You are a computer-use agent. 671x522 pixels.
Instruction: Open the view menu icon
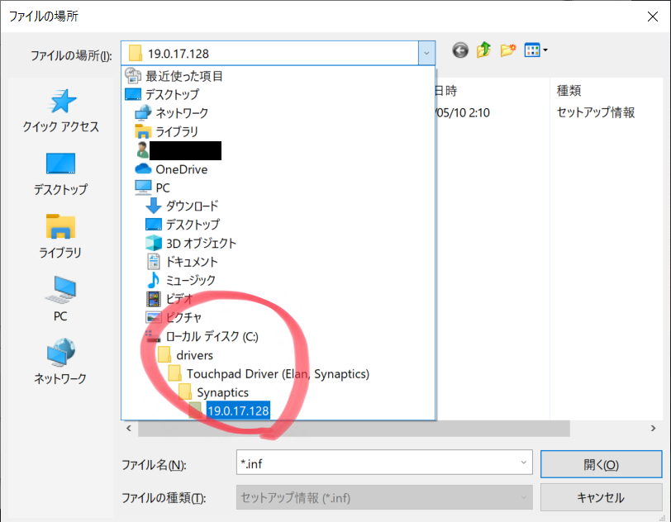535,51
